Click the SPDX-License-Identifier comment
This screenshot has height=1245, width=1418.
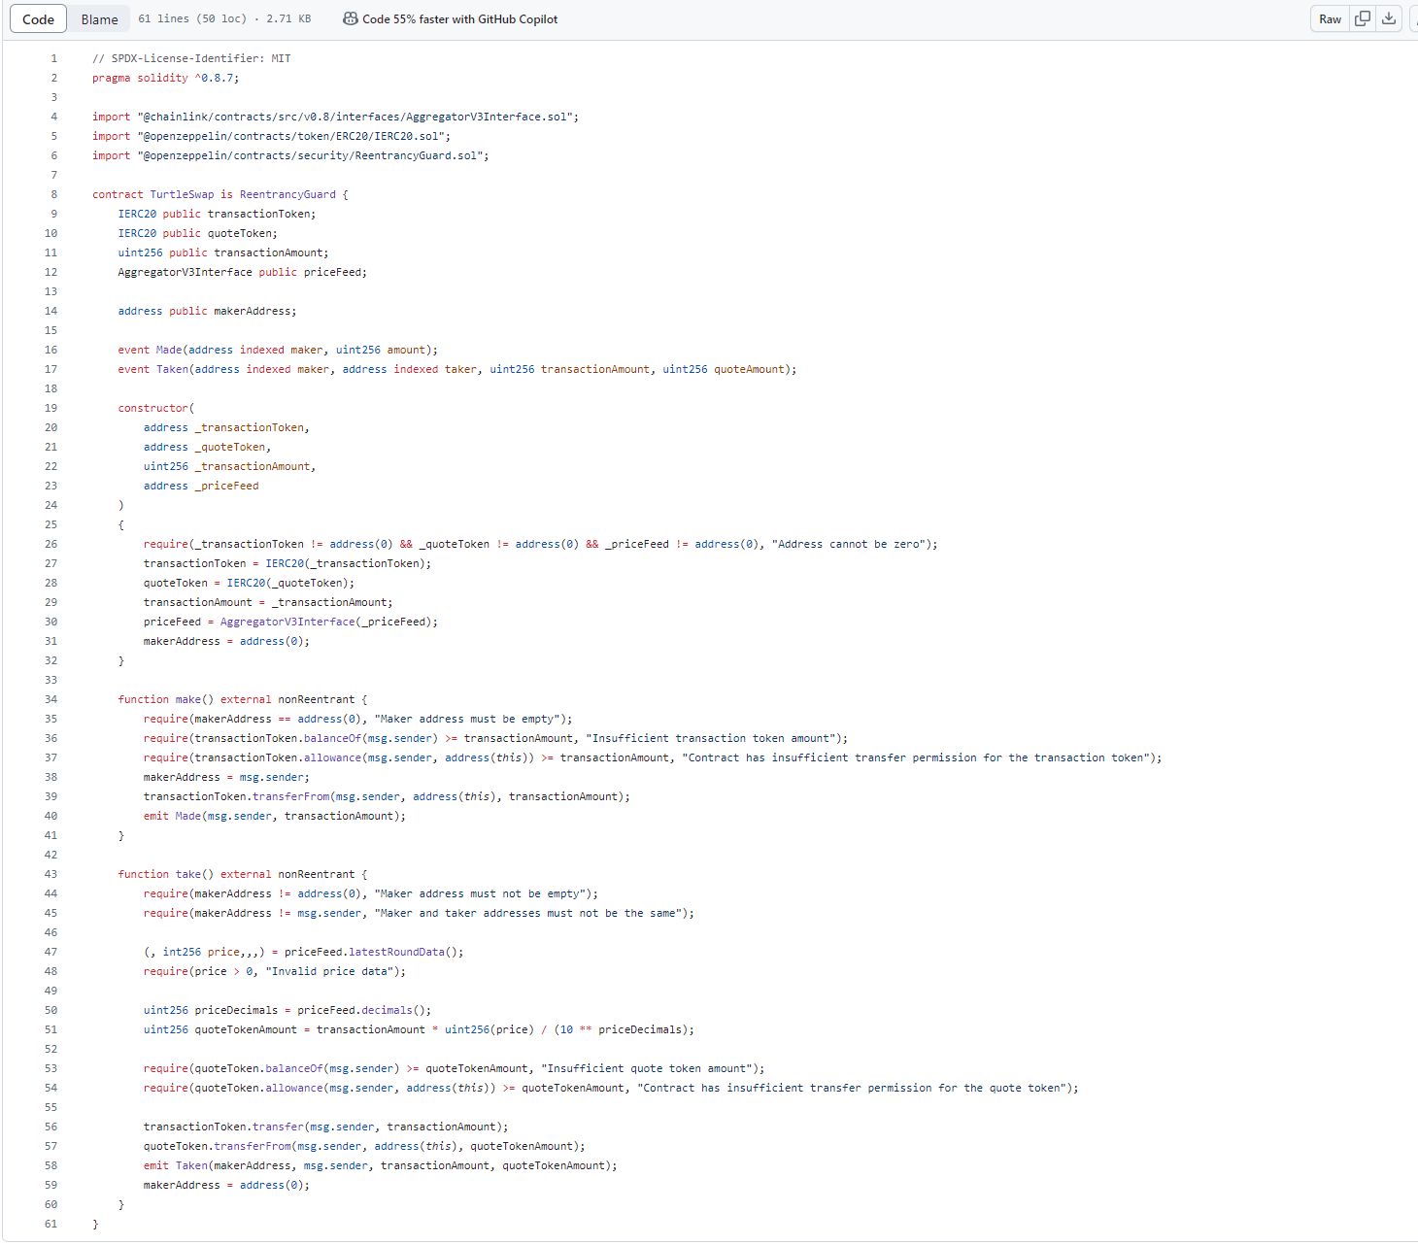coord(191,58)
